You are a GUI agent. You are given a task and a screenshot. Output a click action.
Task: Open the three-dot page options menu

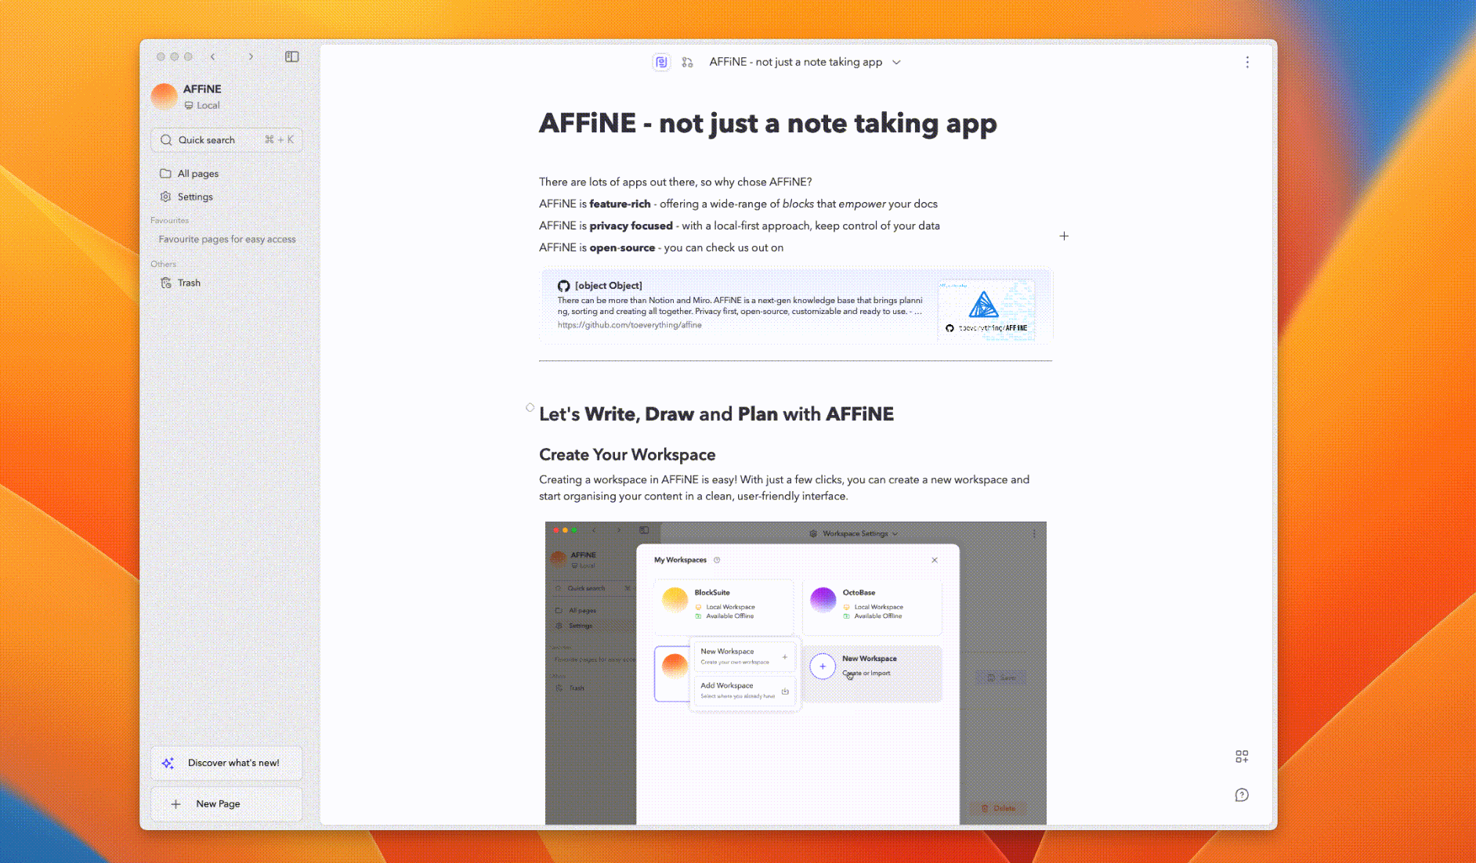coord(1247,62)
